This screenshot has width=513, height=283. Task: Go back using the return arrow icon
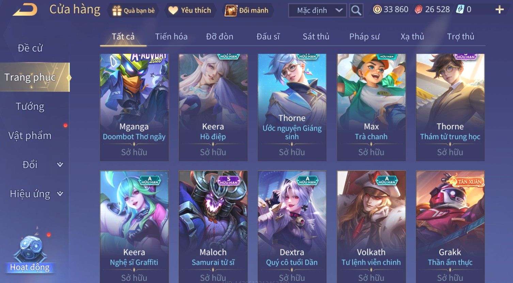click(x=25, y=10)
